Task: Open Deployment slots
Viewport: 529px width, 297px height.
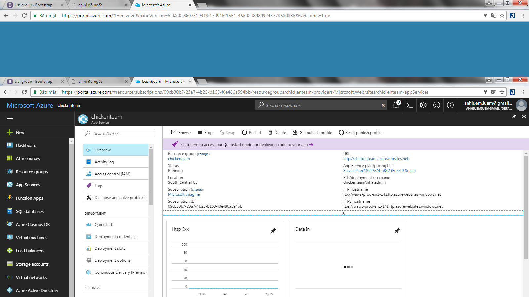Action: point(116,248)
